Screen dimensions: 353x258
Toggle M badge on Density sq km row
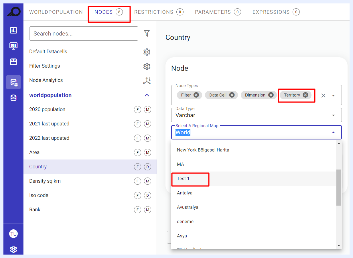point(147,181)
